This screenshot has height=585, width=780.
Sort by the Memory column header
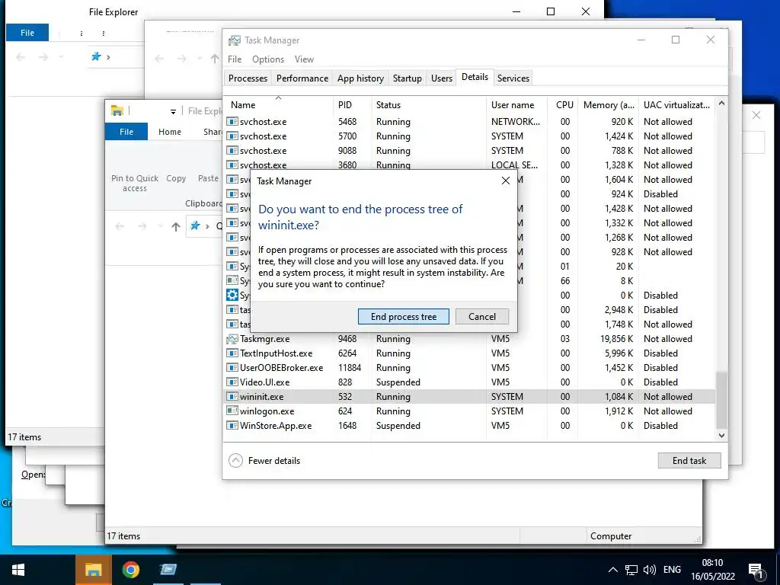tap(608, 105)
